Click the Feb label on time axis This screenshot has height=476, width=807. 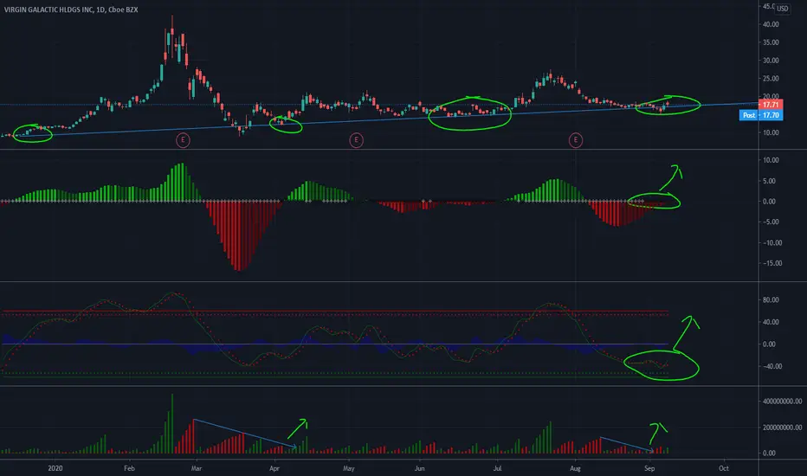pyautogui.click(x=129, y=468)
